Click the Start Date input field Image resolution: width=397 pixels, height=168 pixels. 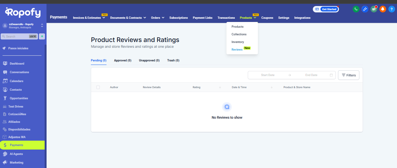tap(268, 75)
